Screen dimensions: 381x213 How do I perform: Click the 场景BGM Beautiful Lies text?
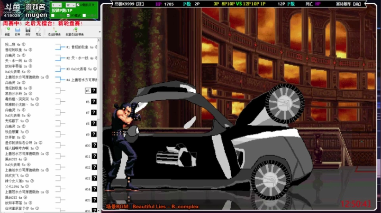[152, 207]
